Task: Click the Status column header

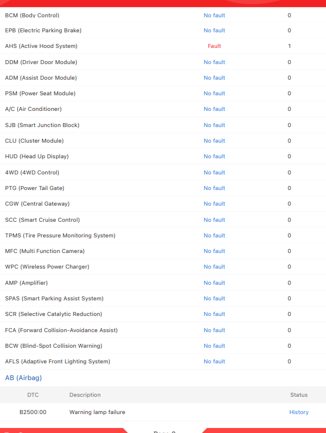Action: [299, 395]
